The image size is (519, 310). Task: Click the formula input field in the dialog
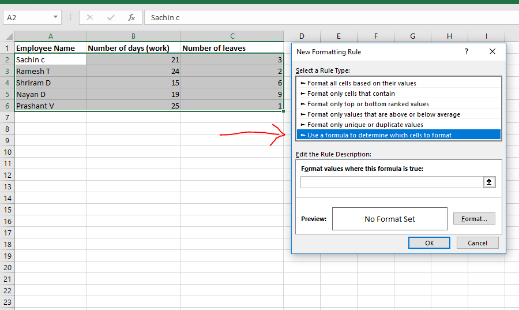coord(392,182)
